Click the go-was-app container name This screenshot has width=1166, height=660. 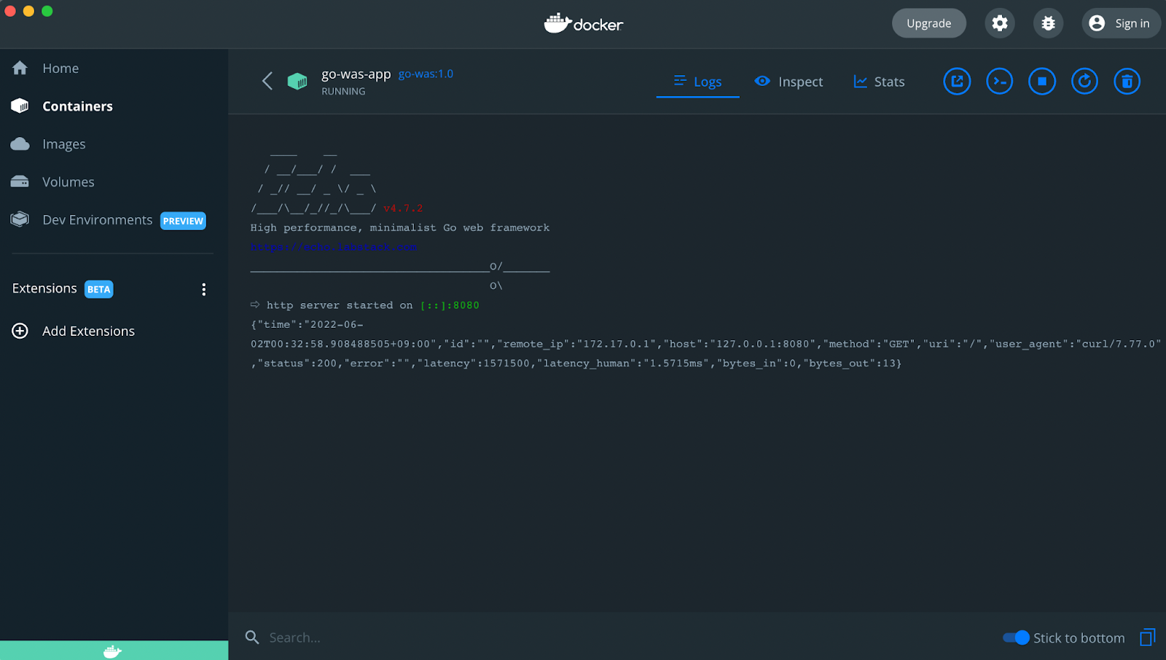(356, 74)
